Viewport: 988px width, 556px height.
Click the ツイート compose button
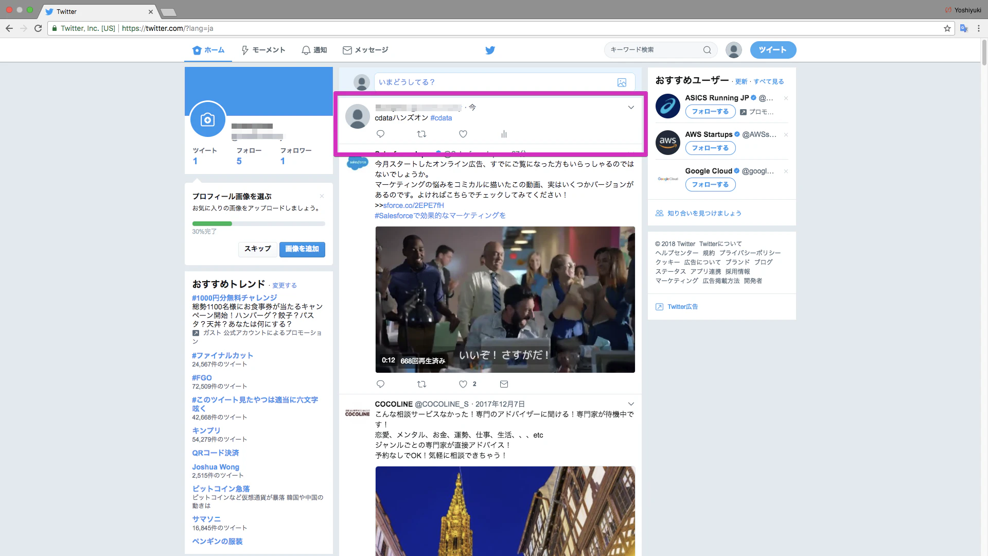coord(773,50)
